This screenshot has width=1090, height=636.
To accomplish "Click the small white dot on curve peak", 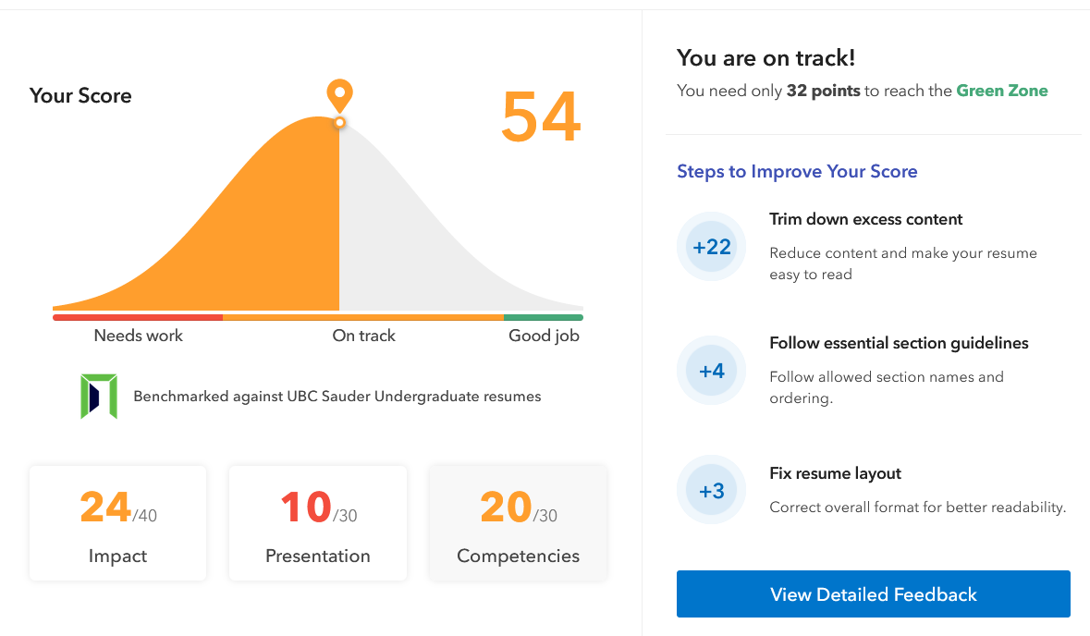I will point(339,123).
